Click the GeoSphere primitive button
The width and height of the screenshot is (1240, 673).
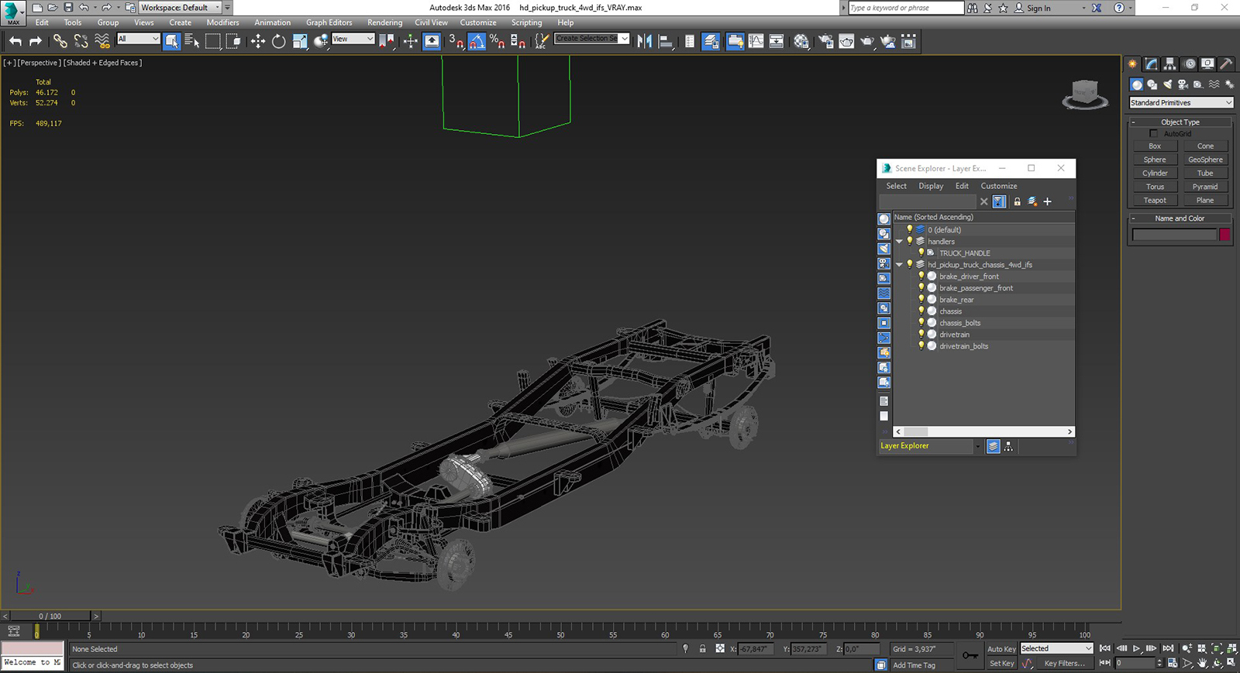click(x=1205, y=160)
